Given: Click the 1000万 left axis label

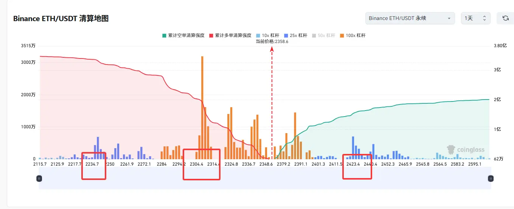Looking at the screenshot, I should tap(28, 127).
